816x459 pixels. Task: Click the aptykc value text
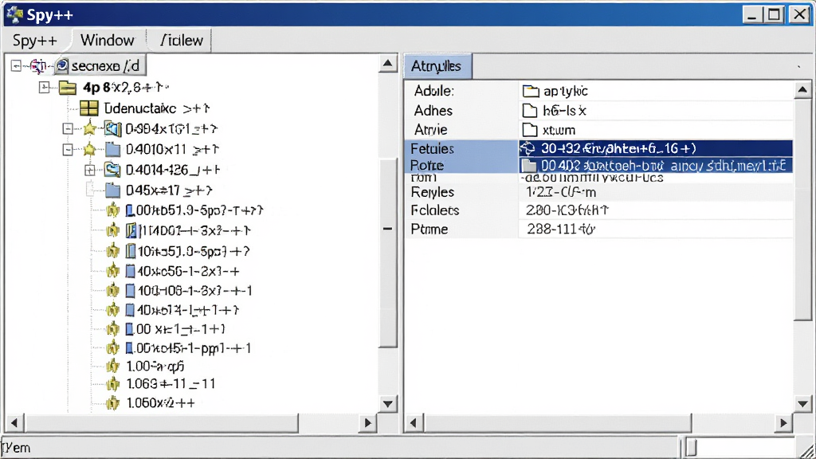click(x=565, y=91)
